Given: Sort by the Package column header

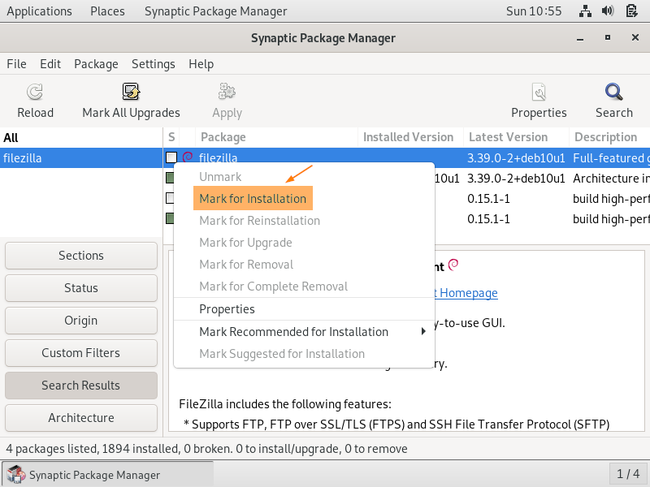Looking at the screenshot, I should tap(276, 137).
